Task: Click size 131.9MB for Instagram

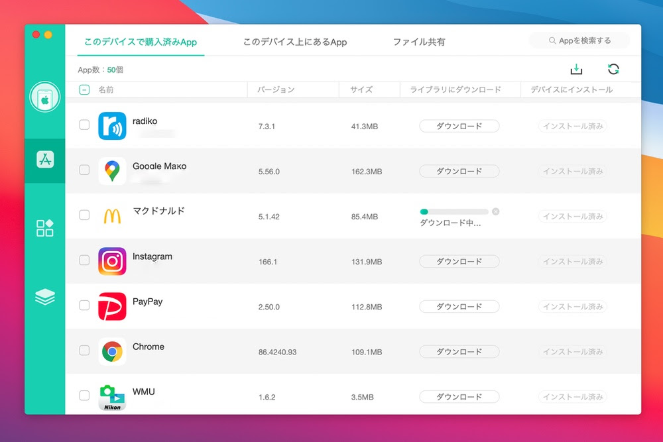Action: click(367, 262)
